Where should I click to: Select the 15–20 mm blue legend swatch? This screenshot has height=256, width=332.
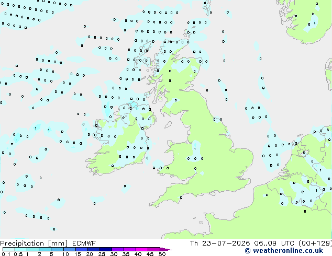82,249
